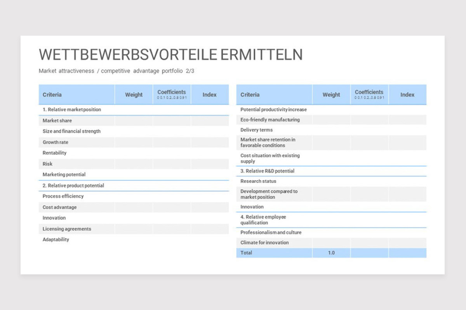466x310 pixels.
Task: Select the Weight header in the table listing Delivery terms
Action: 331,95
